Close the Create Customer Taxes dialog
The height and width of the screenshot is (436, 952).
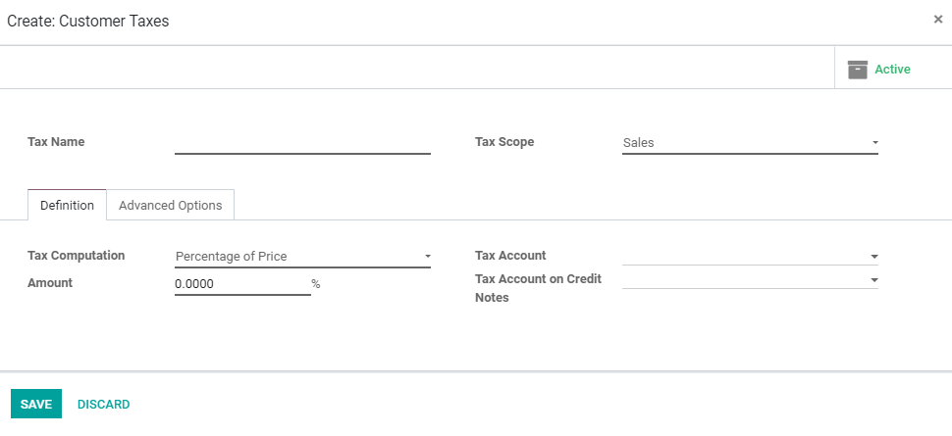click(x=937, y=20)
